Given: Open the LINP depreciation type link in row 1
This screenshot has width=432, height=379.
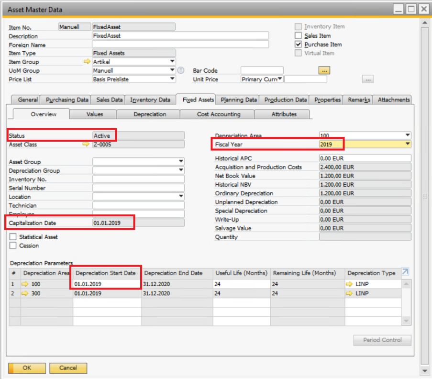Looking at the screenshot, I should [350, 284].
